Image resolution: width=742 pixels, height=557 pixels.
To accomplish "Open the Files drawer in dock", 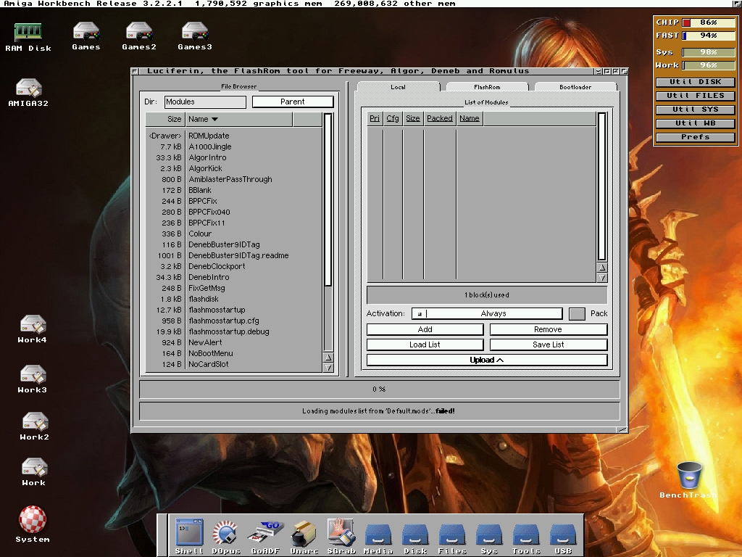I will pyautogui.click(x=452, y=537).
